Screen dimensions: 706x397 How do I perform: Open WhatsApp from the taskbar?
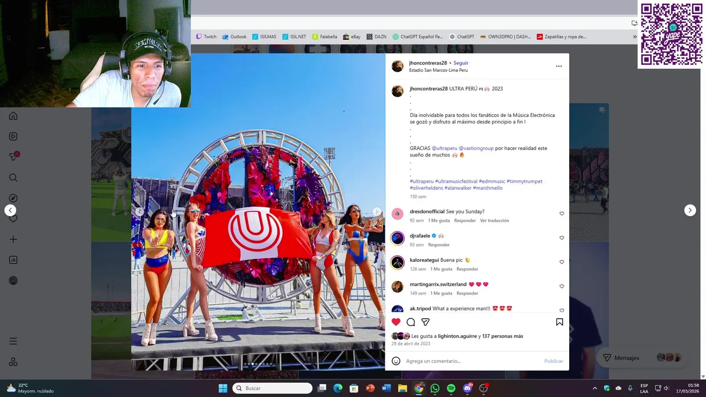435,388
